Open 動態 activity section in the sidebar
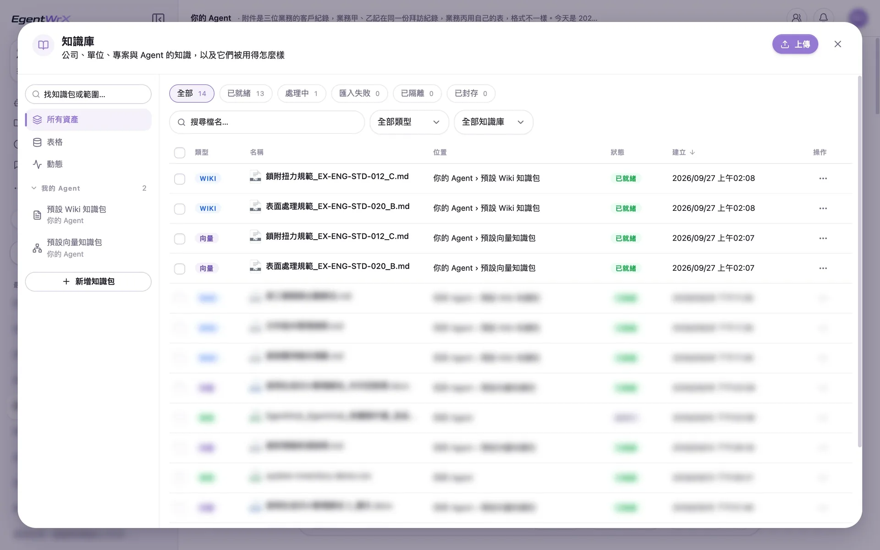Image resolution: width=880 pixels, height=550 pixels. click(x=88, y=164)
